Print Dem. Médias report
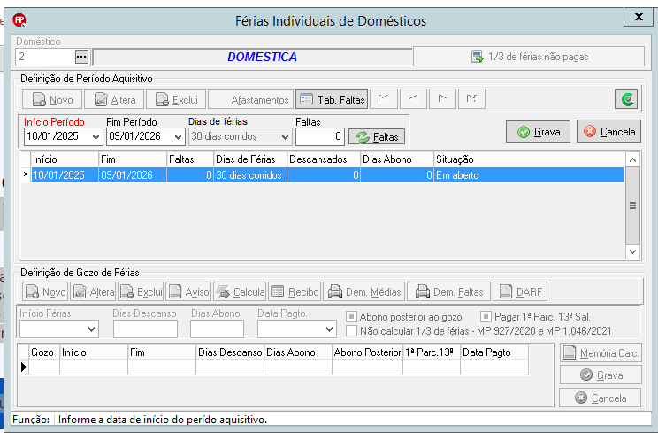 pos(364,292)
